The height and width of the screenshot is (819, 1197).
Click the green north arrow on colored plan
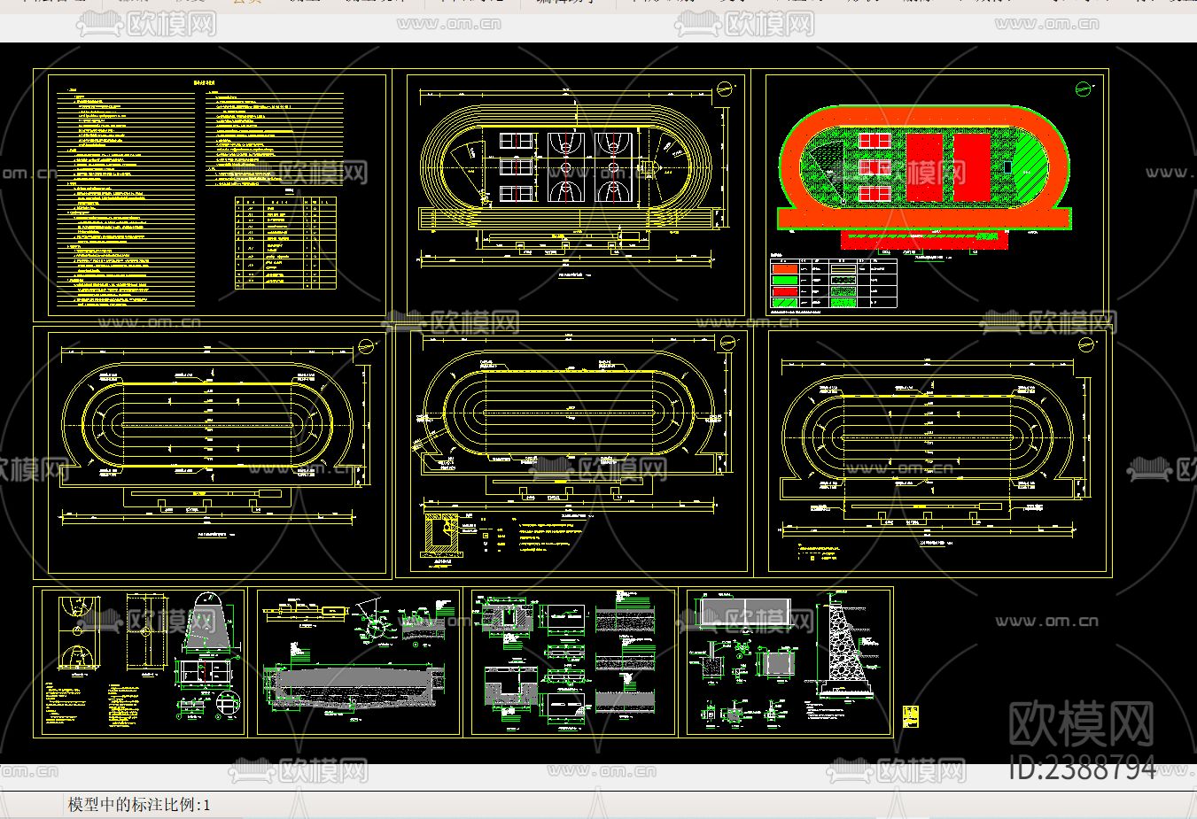(x=1082, y=88)
